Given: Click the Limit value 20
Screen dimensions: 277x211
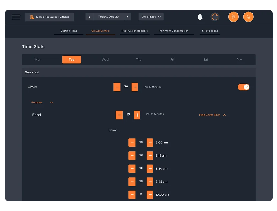Looking at the screenshot, I should 126,87.
